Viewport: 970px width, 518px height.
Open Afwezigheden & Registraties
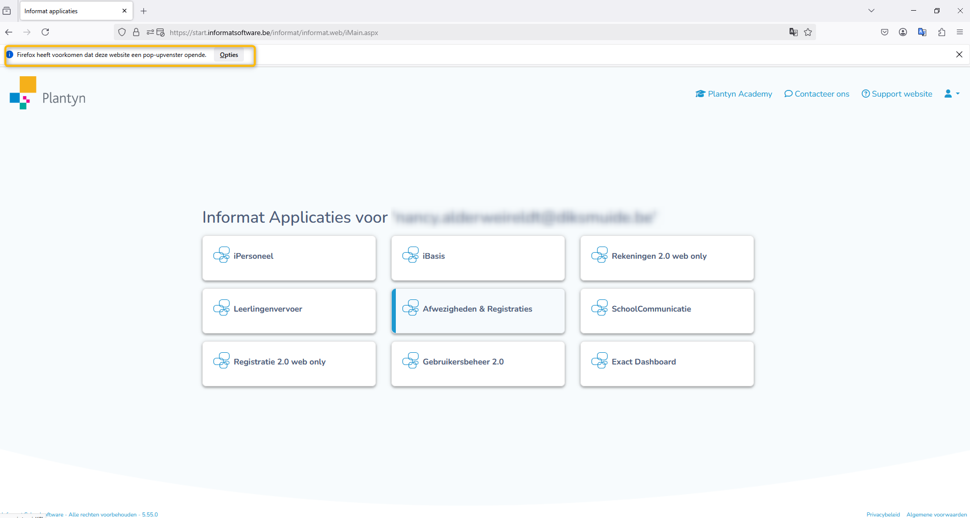click(478, 311)
